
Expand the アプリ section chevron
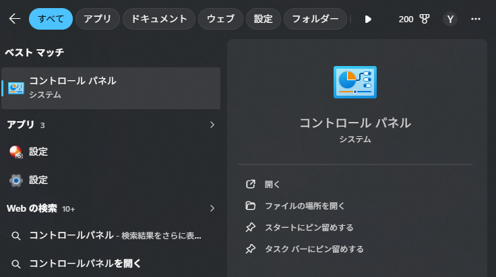click(212, 125)
